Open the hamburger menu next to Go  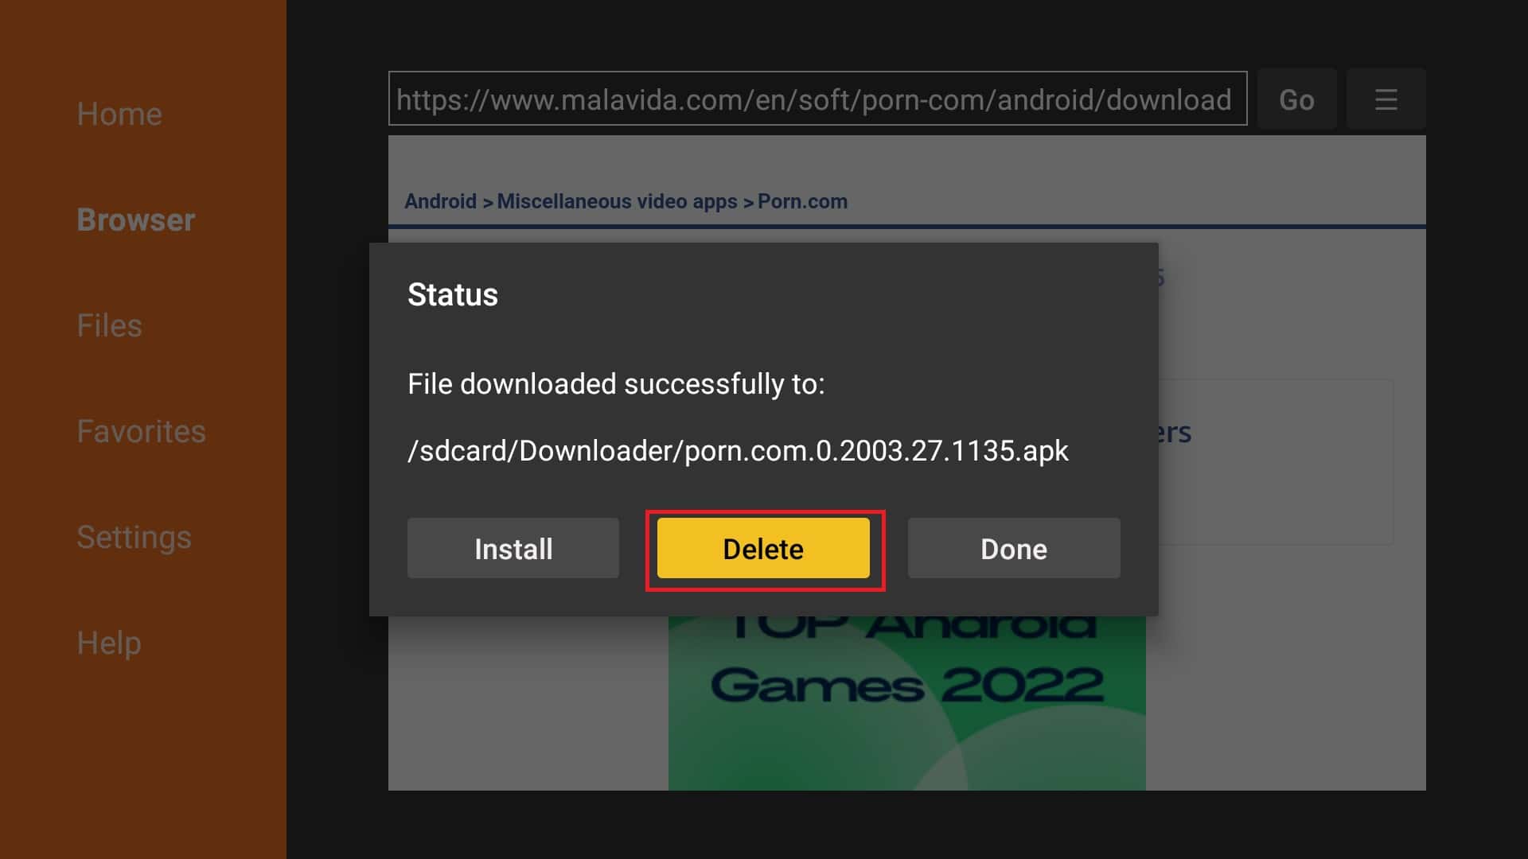pos(1386,99)
